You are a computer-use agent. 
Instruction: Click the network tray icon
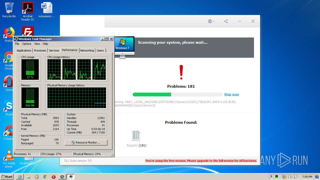click(x=284, y=177)
